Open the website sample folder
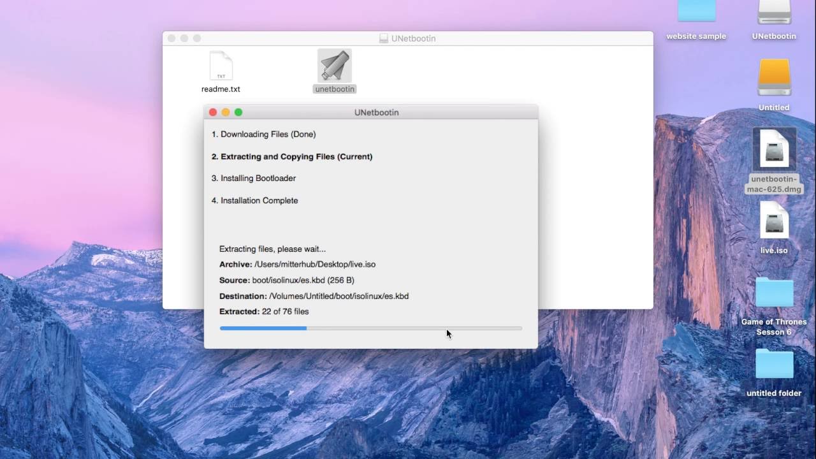Image resolution: width=816 pixels, height=459 pixels. click(x=696, y=11)
